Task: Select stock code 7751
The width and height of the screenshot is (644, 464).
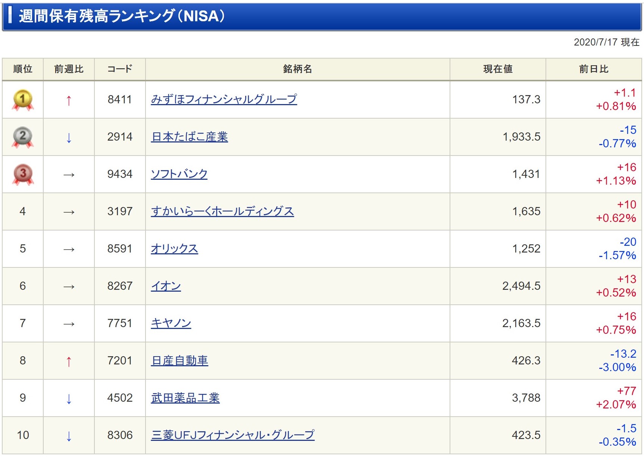Action: (120, 323)
